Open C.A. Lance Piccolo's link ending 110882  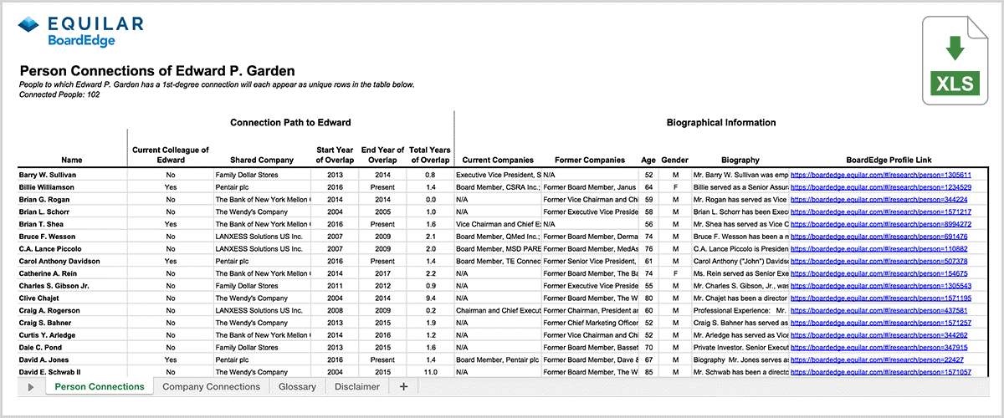[x=878, y=249]
